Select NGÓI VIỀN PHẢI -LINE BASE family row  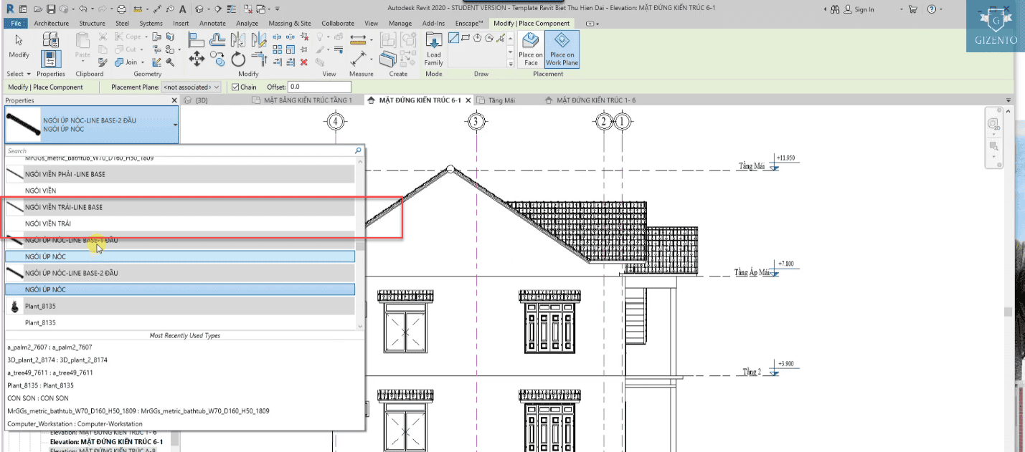click(181, 174)
